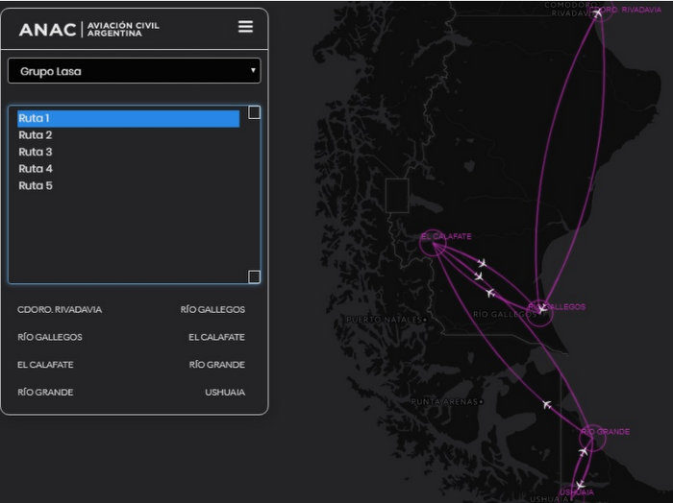Click the CDORO. RIVADAVIA origin label
The width and height of the screenshot is (673, 503).
pyautogui.click(x=60, y=310)
